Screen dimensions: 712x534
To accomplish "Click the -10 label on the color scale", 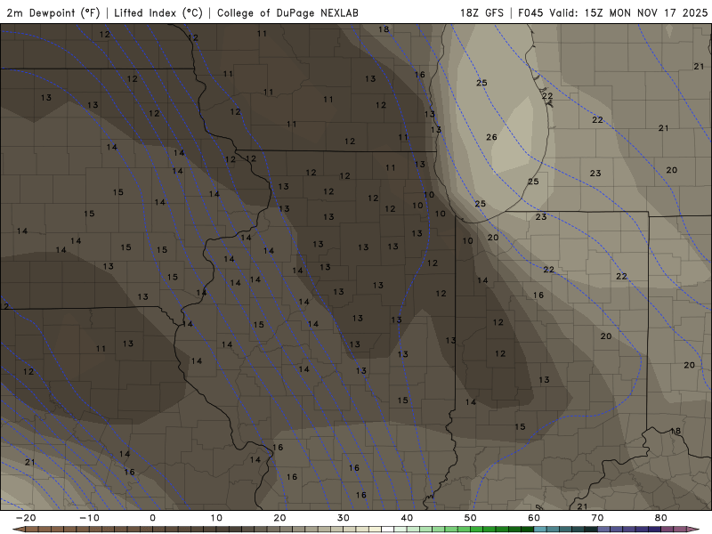I will click(89, 518).
